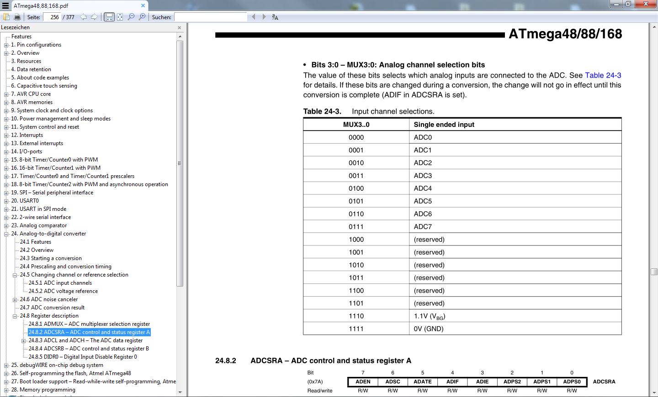658x397 pixels.
Task: Open the hamburger main menu
Action: tap(5, 5)
